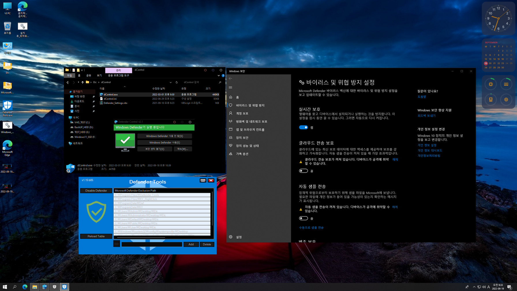The image size is (517, 291).
Task: Click Reload Table button
Action: (x=96, y=236)
